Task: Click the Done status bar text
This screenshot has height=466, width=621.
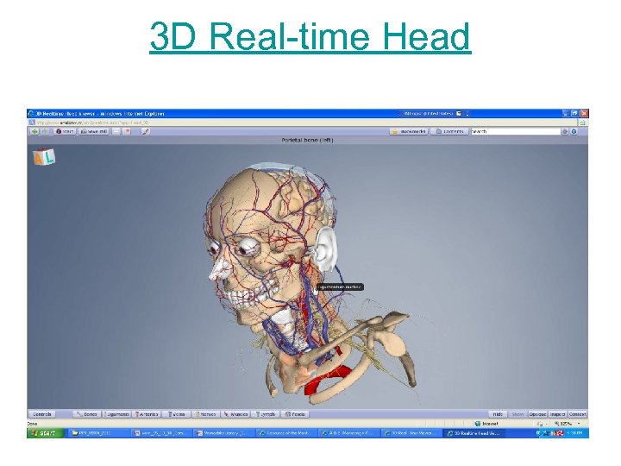Action: pyautogui.click(x=32, y=424)
